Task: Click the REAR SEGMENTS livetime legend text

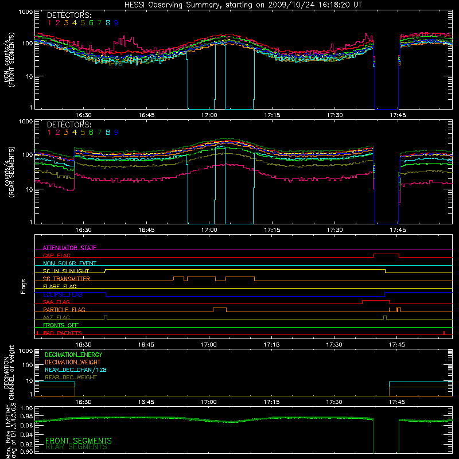Action: tap(76, 447)
